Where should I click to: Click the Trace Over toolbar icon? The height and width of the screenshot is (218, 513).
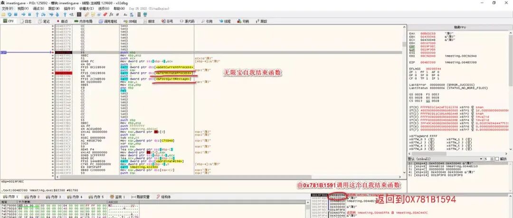tap(57, 14)
